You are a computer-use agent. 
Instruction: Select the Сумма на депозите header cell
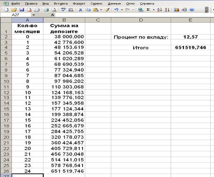point(64,29)
